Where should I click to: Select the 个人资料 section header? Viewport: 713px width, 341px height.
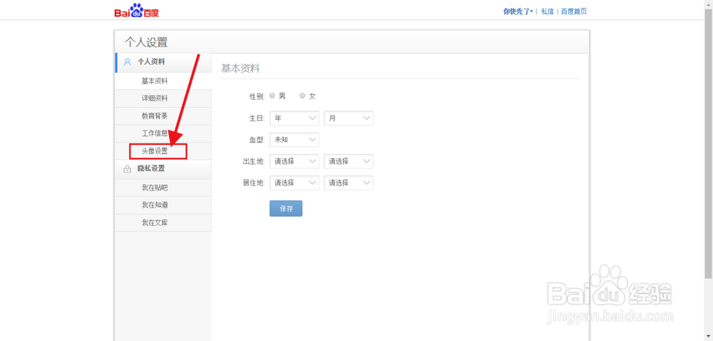click(x=163, y=62)
